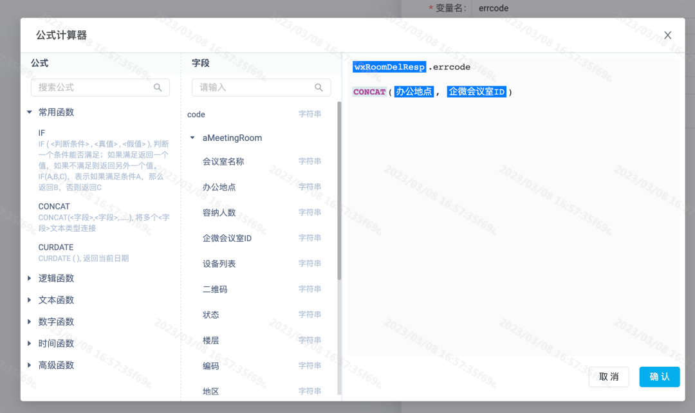Confirm with the 确认 button
695x413 pixels.
point(659,377)
